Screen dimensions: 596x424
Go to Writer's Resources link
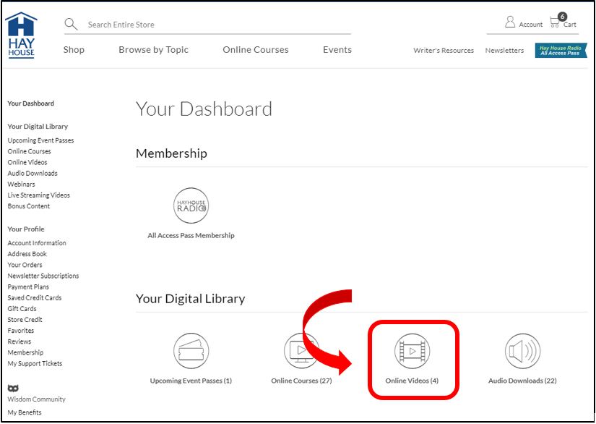(x=444, y=51)
